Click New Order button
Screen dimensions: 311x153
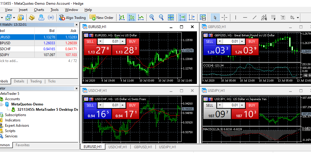[101, 18]
